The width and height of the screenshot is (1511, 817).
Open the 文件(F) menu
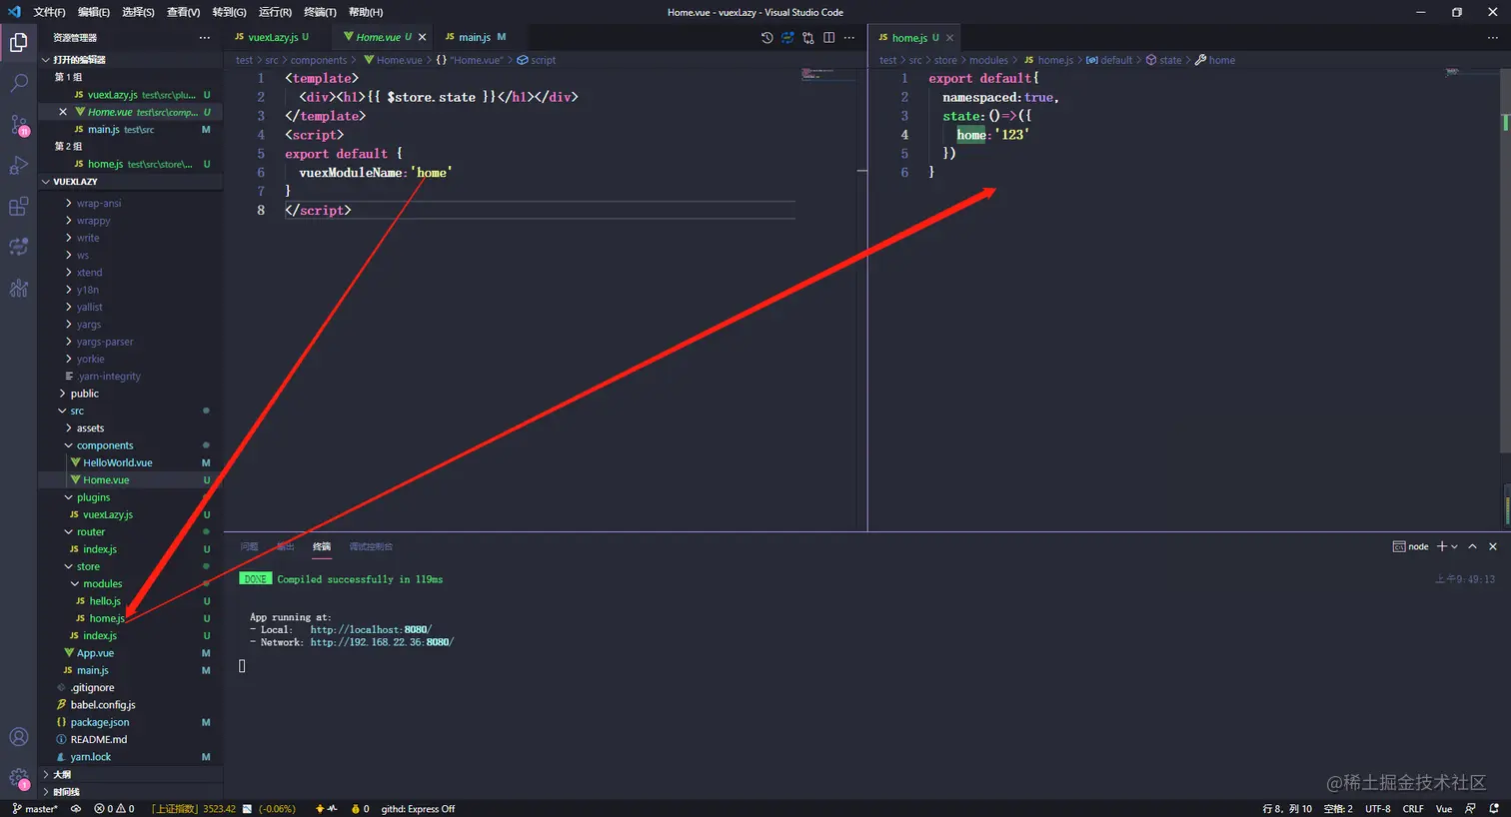coord(49,12)
